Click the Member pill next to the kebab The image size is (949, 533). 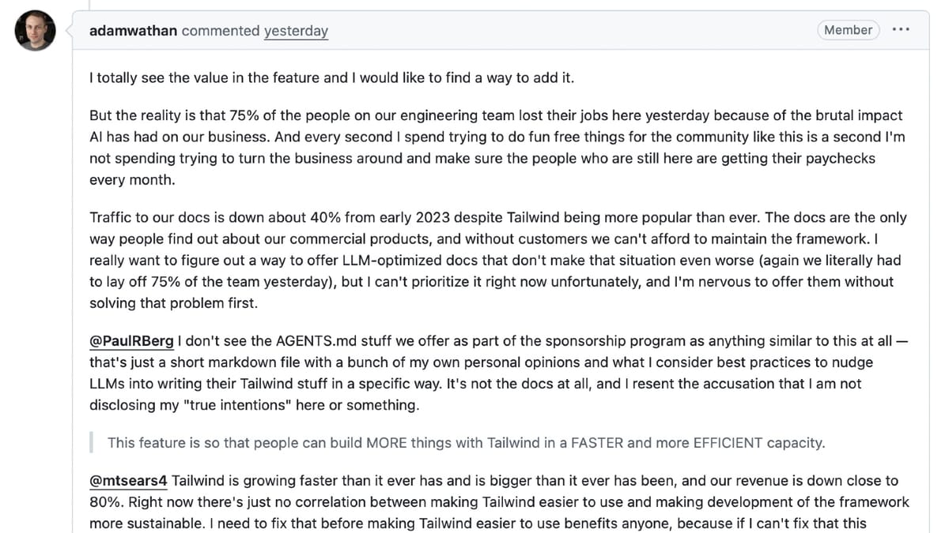[848, 29]
